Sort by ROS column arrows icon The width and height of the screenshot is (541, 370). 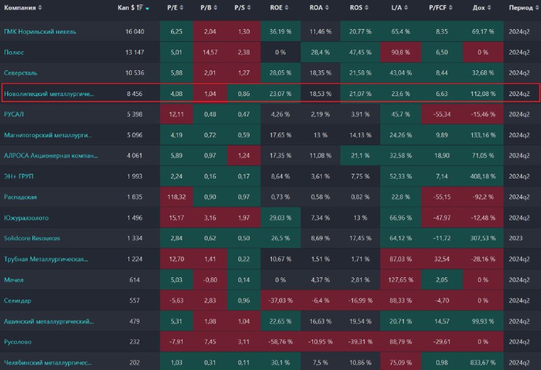(367, 7)
